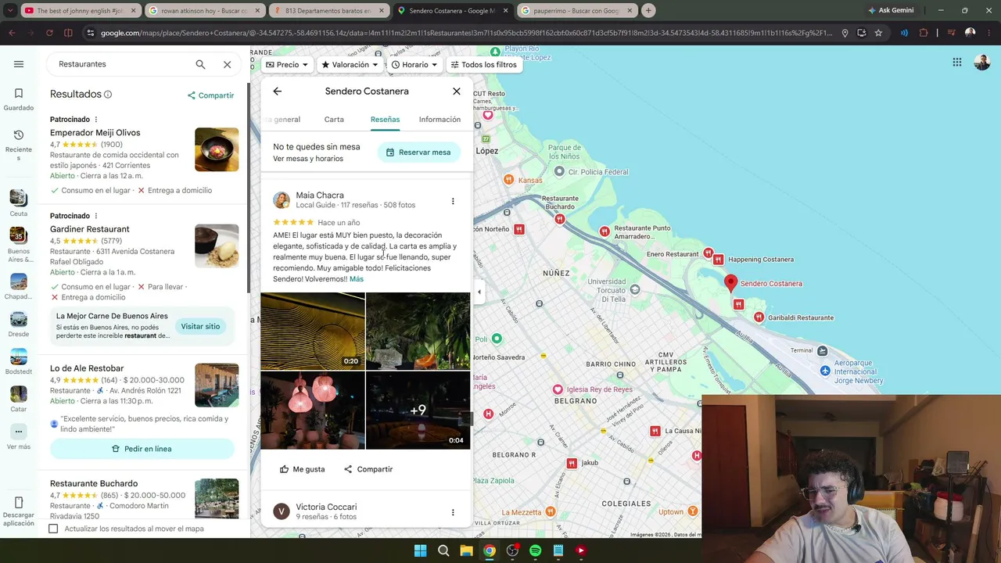
Task: Open the Catar recent place shortcut
Action: 19,397
